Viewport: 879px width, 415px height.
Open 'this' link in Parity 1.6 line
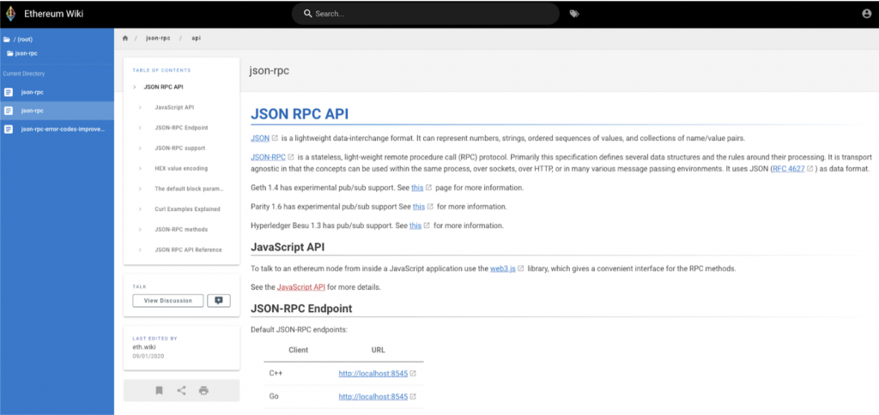pyautogui.click(x=419, y=207)
